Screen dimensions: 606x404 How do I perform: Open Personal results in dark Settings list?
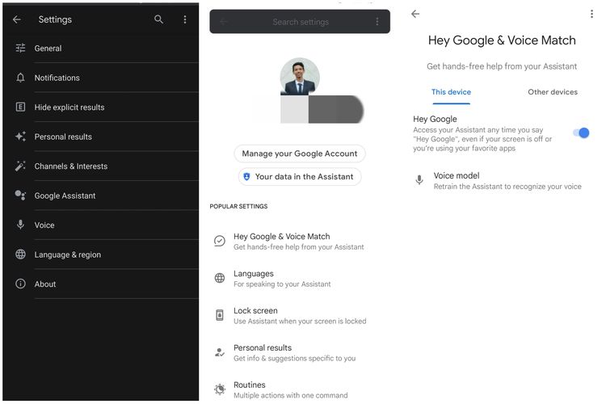pyautogui.click(x=101, y=136)
